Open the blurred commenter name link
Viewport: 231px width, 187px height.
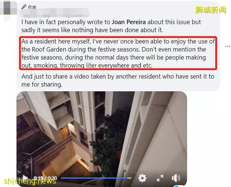[x=55, y=13]
